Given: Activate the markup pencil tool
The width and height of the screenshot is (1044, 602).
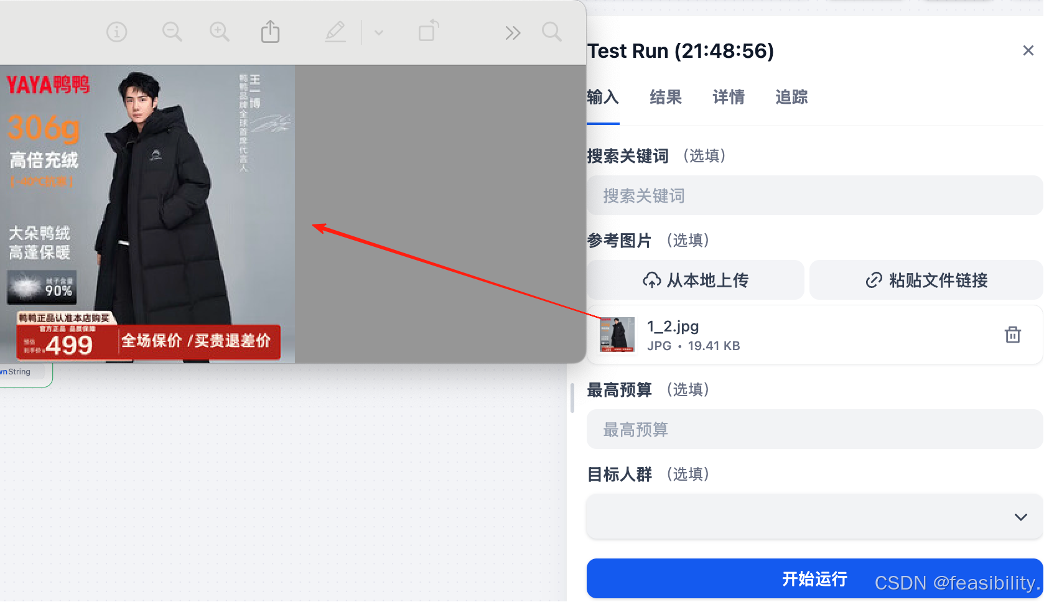Looking at the screenshot, I should coord(335,32).
